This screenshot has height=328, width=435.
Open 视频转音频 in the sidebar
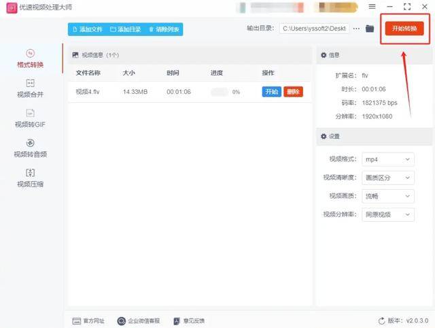coord(30,148)
